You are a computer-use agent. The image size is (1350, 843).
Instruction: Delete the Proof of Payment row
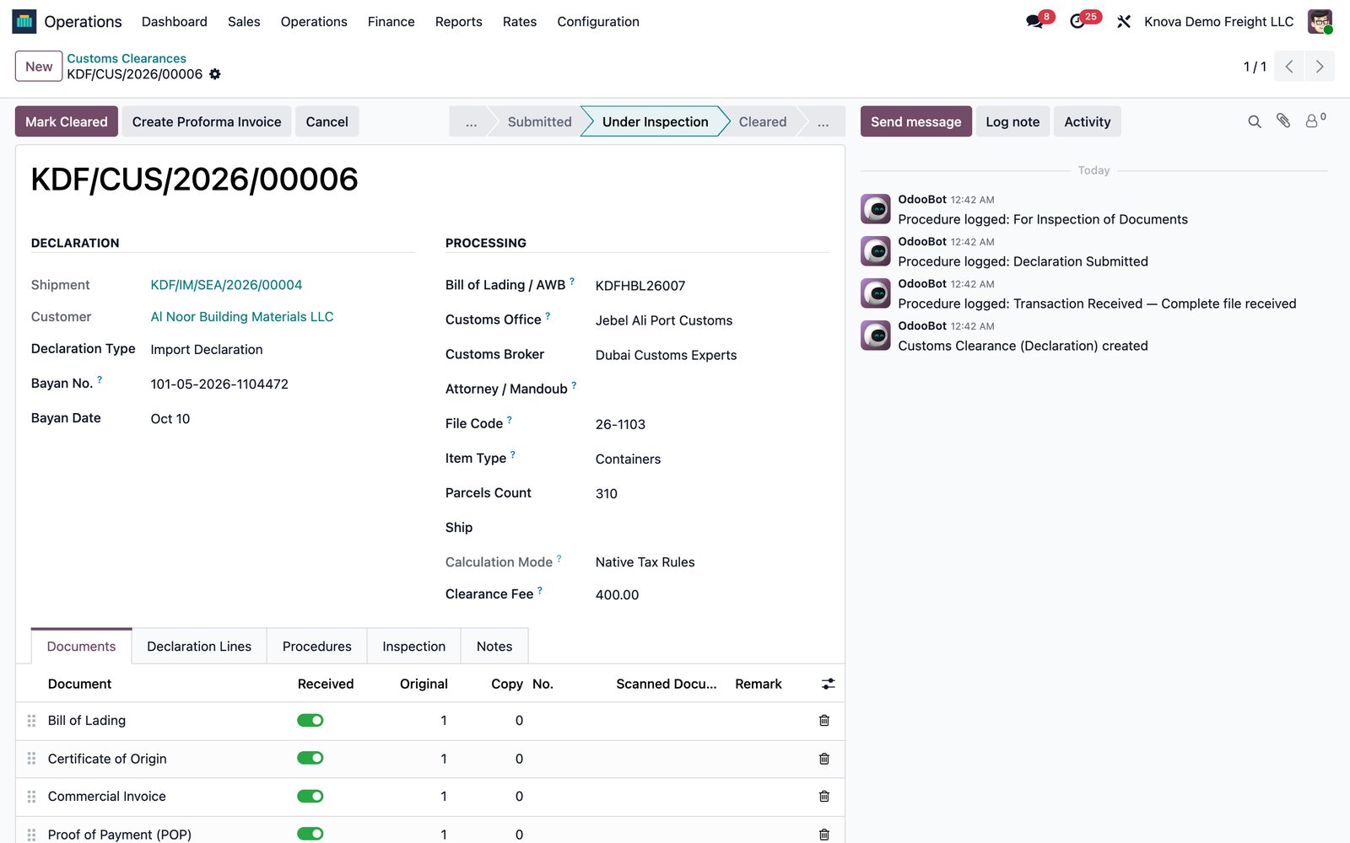(824, 835)
